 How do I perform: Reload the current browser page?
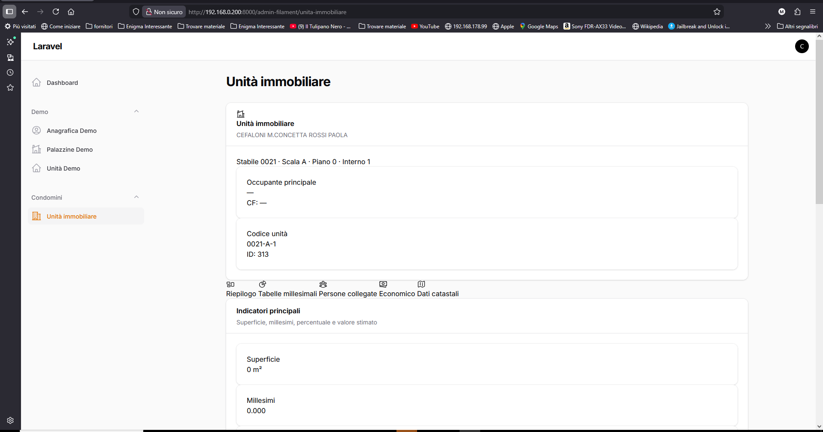pyautogui.click(x=56, y=12)
